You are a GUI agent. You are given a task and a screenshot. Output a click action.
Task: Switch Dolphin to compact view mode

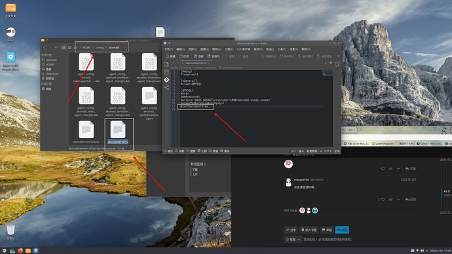69,48
